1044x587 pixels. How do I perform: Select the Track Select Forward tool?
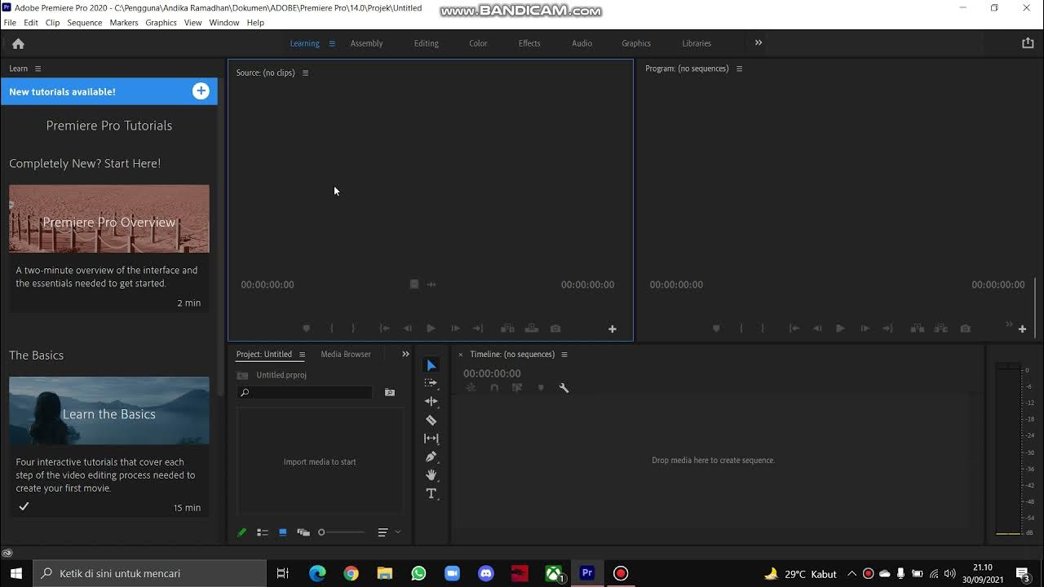[x=431, y=383]
